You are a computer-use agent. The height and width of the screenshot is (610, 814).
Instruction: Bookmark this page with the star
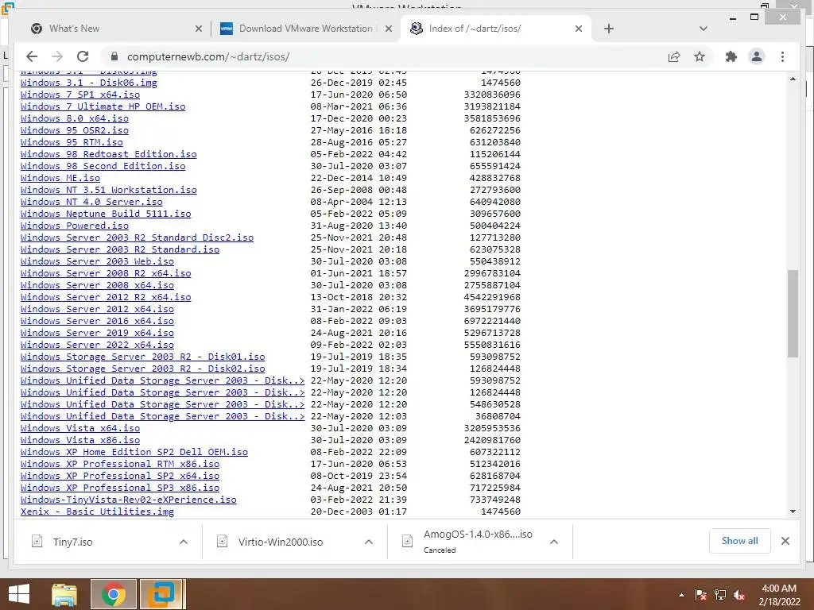point(700,56)
